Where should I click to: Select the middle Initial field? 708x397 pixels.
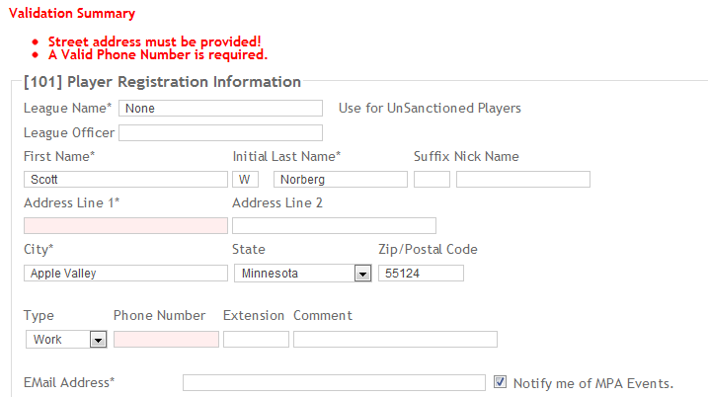tap(245, 180)
